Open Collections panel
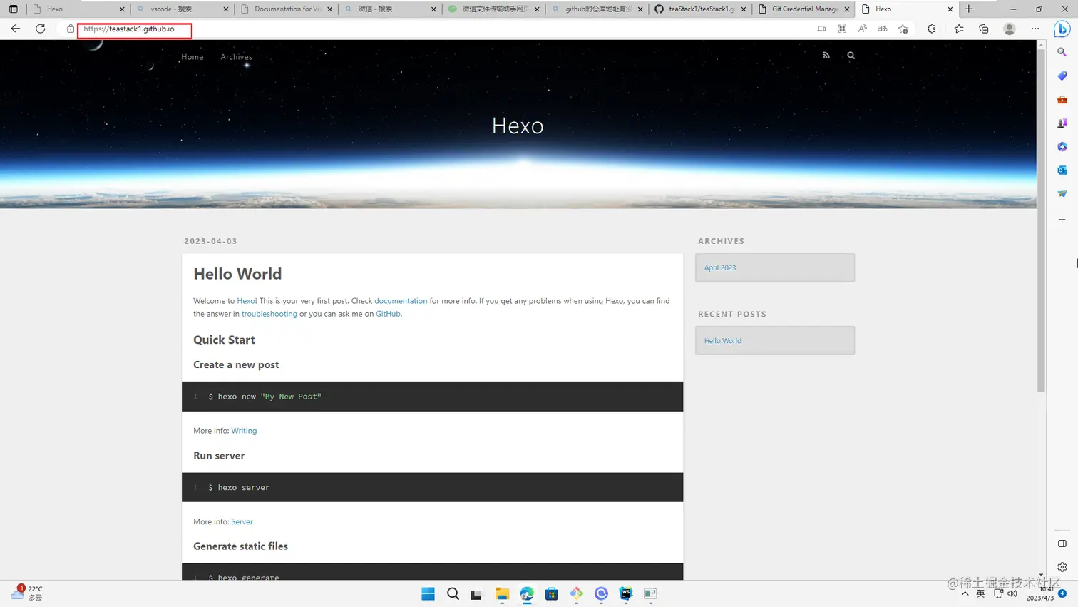 [x=984, y=29]
